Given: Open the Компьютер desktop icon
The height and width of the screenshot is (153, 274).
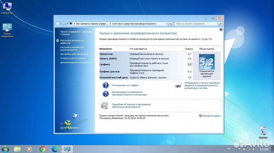Looking at the screenshot, I should pos(7,8).
